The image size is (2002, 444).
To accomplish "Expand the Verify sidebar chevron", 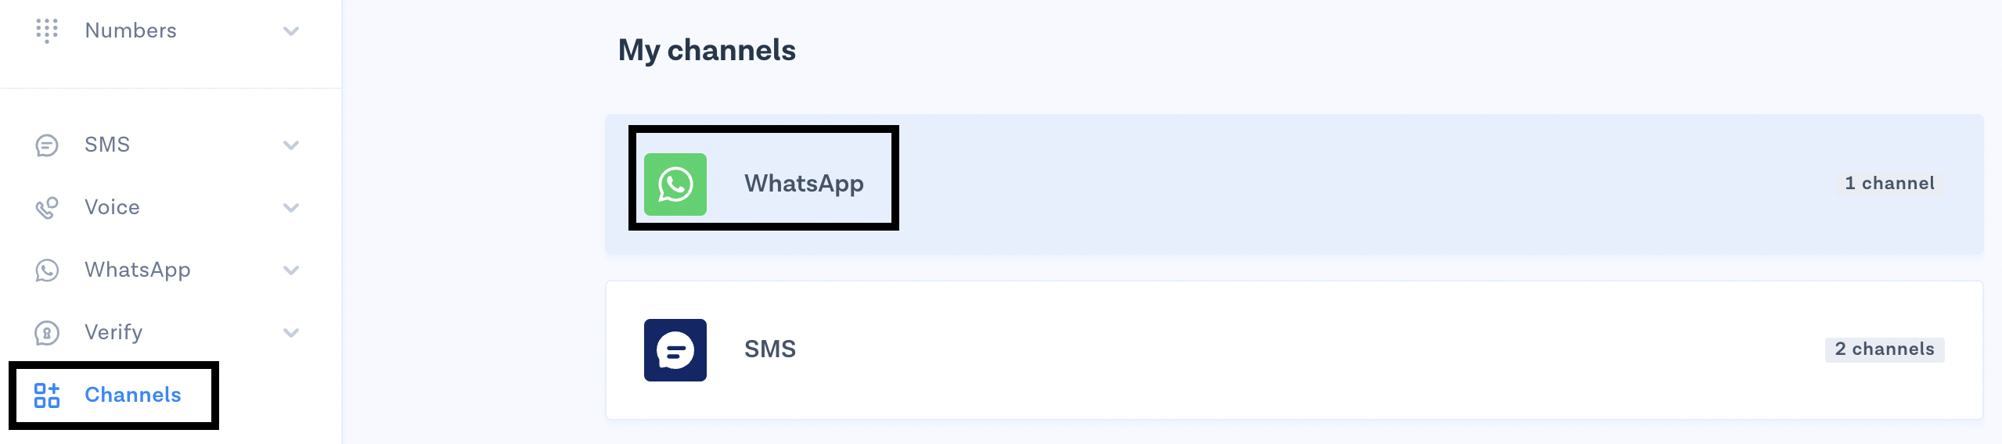I will coord(291,333).
